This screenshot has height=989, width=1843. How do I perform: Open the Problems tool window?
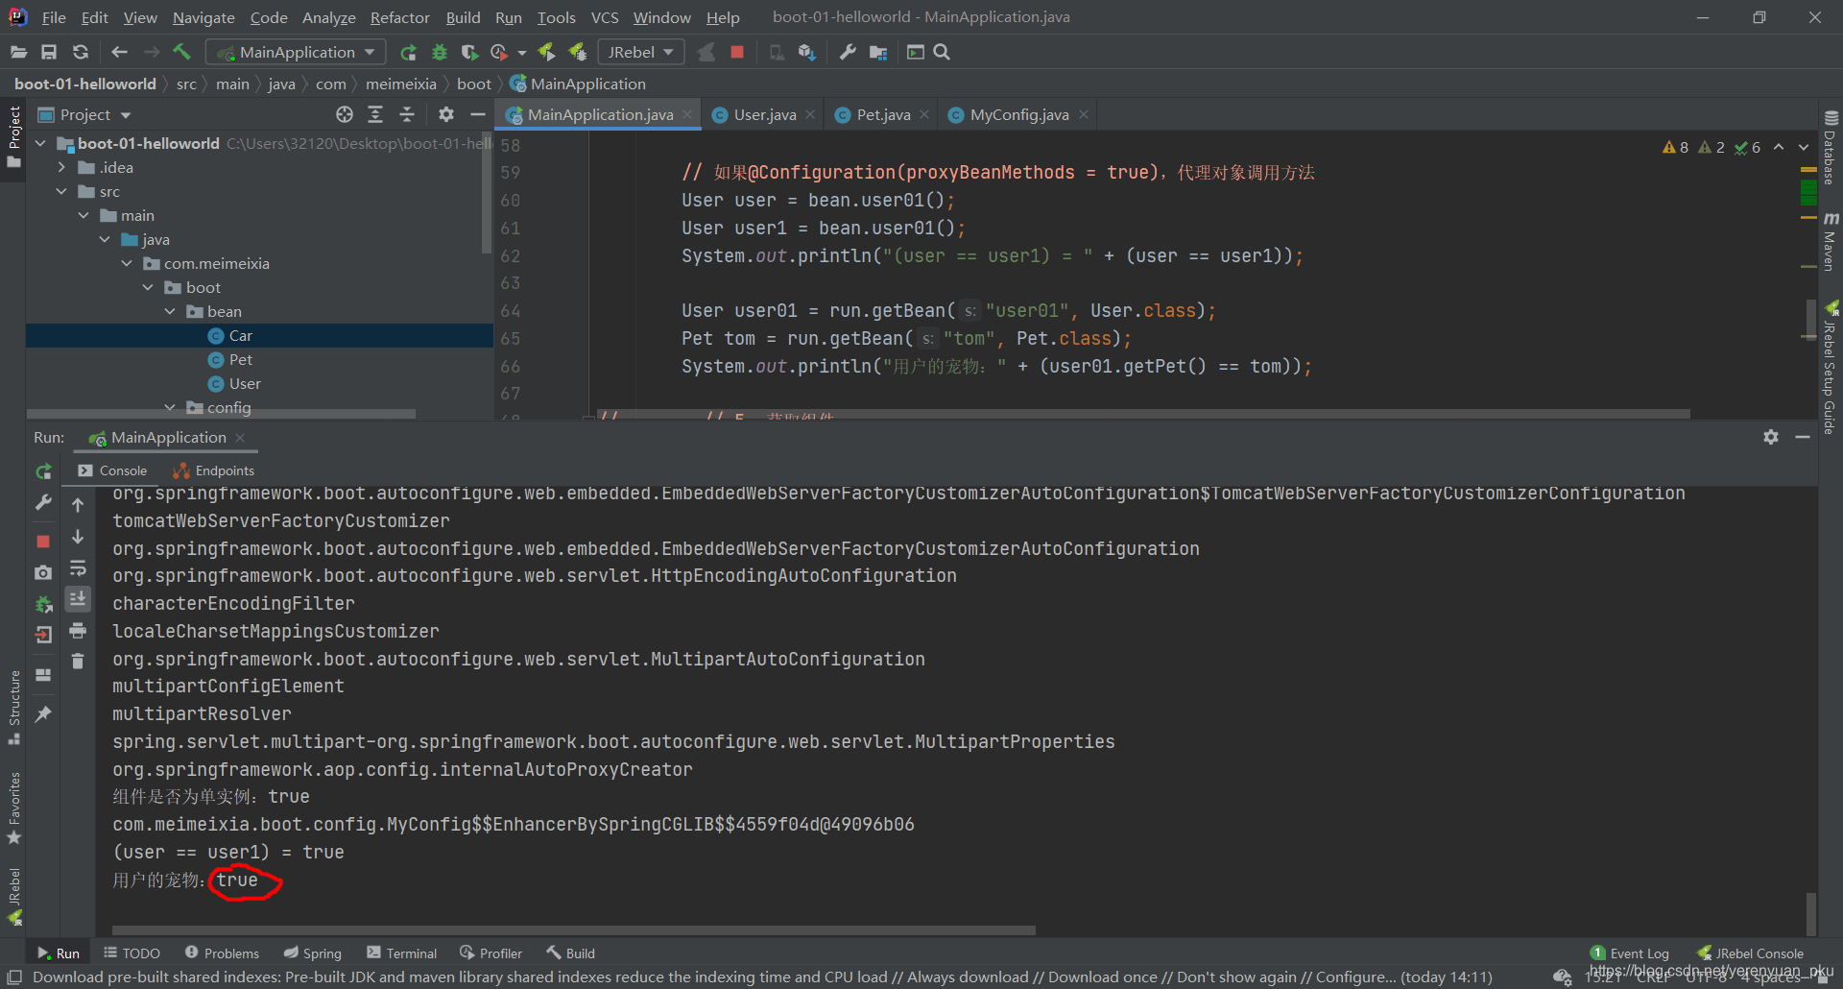[x=222, y=953]
